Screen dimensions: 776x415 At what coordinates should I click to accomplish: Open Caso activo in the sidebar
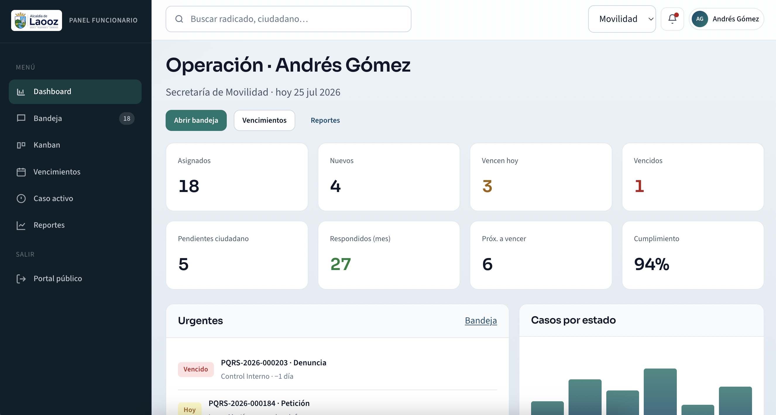point(75,199)
